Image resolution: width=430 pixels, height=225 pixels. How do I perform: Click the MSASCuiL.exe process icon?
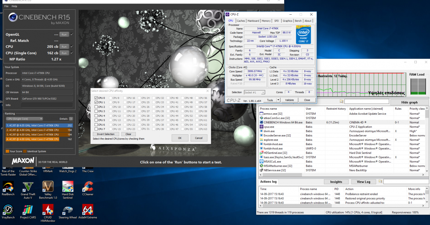(261, 162)
